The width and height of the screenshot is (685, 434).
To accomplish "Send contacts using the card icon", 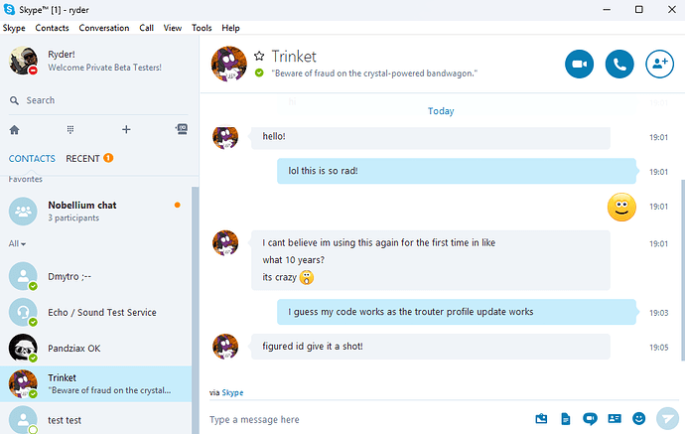I will point(615,419).
